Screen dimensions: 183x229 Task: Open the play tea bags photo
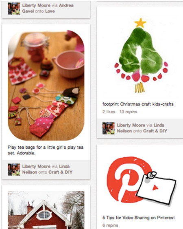46,85
